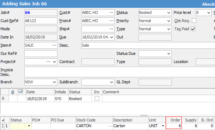Click the Date column header in log grid
The image size is (215, 130).
[x=40, y=92]
